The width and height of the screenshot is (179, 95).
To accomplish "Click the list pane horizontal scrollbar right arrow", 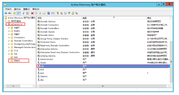I will 168,86.
